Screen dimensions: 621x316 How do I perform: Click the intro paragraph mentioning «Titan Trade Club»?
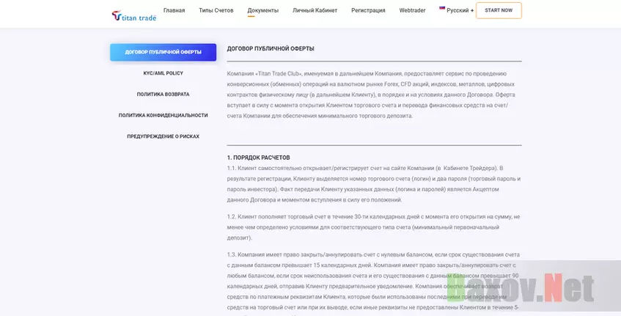[371, 95]
